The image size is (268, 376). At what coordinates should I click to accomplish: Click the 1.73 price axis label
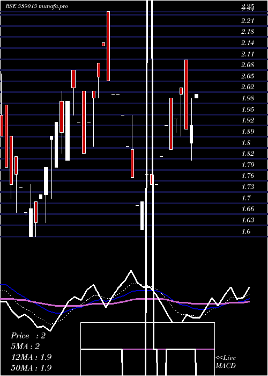pyautogui.click(x=248, y=187)
